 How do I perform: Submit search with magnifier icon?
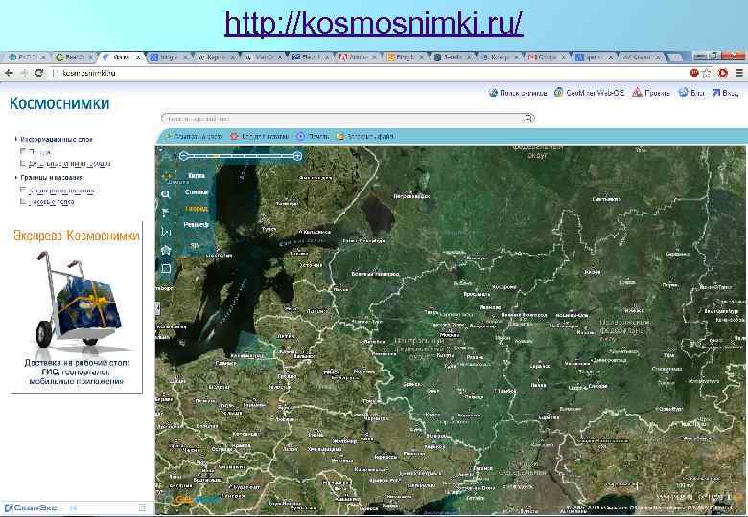(x=529, y=118)
